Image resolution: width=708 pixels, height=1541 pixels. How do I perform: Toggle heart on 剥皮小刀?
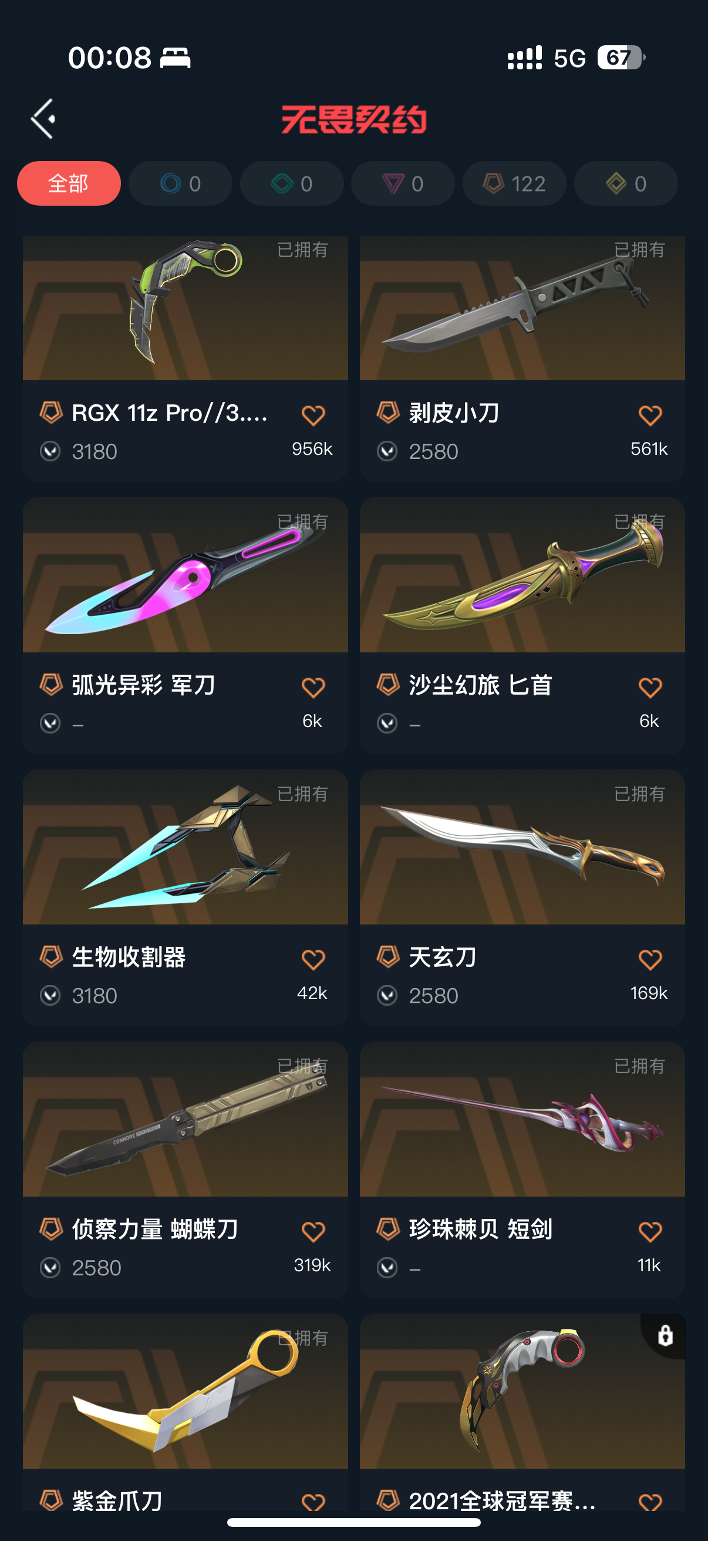point(649,415)
